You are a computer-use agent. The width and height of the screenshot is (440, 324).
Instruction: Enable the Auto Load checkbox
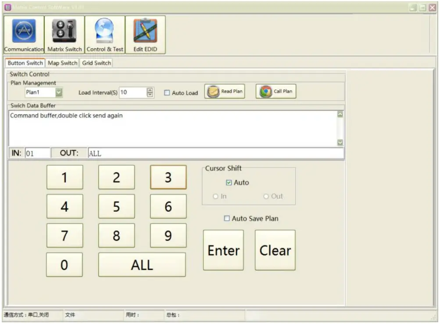click(x=167, y=93)
